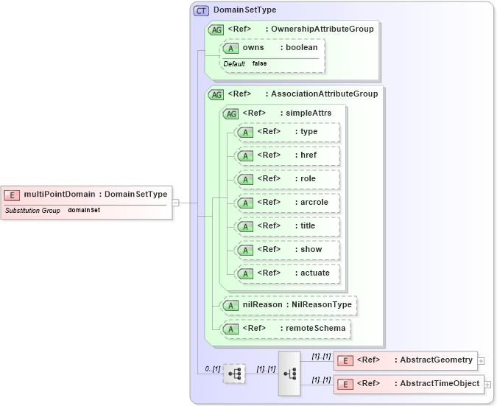The height and width of the screenshot is (406, 497).
Task: Select the <Ref> : remoteSchema label
Action: click(x=294, y=328)
